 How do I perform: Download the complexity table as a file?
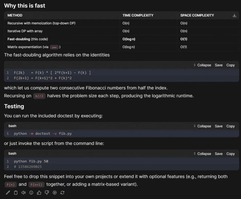tap(234, 16)
